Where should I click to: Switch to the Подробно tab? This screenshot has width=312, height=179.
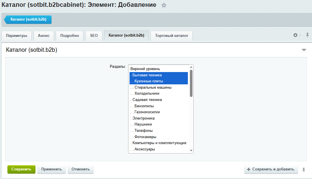(70, 36)
